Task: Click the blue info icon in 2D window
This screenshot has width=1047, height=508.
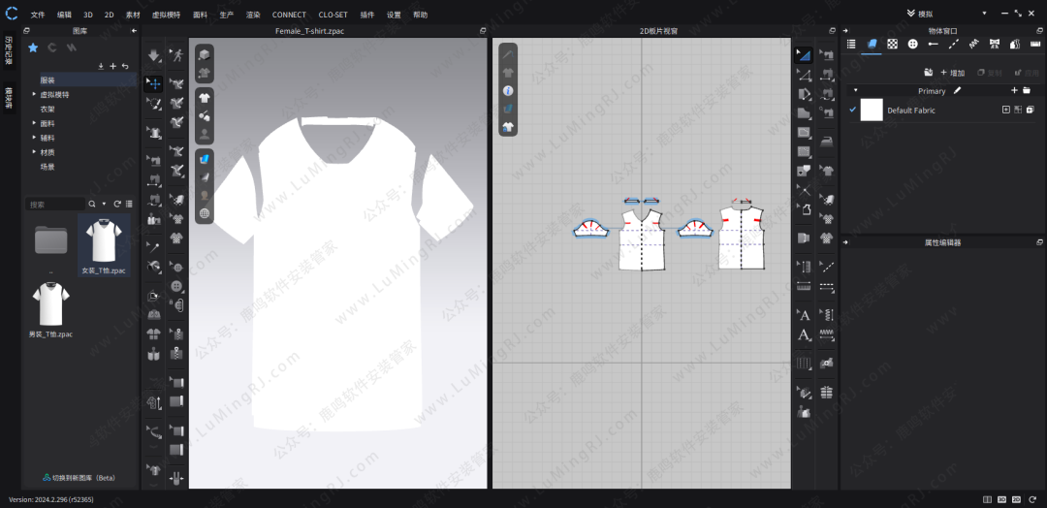Action: pyautogui.click(x=508, y=90)
